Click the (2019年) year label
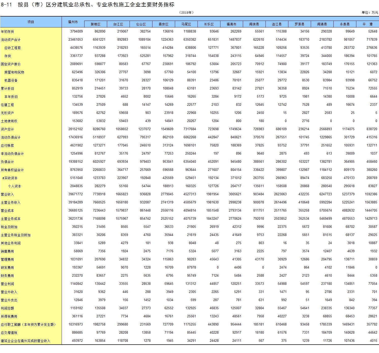379x353 pixels. point(187,12)
